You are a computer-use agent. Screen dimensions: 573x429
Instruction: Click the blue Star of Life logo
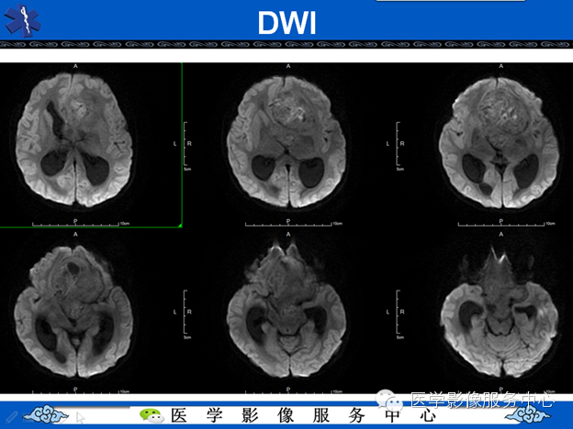tap(22, 20)
